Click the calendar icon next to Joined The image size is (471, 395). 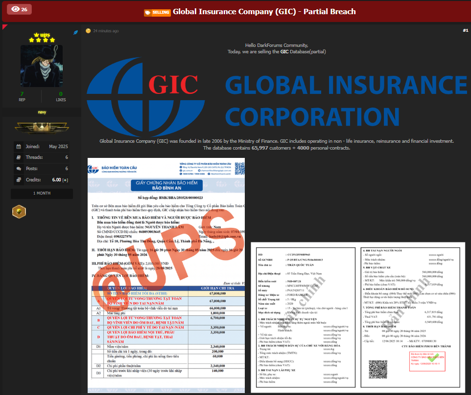pos(18,147)
